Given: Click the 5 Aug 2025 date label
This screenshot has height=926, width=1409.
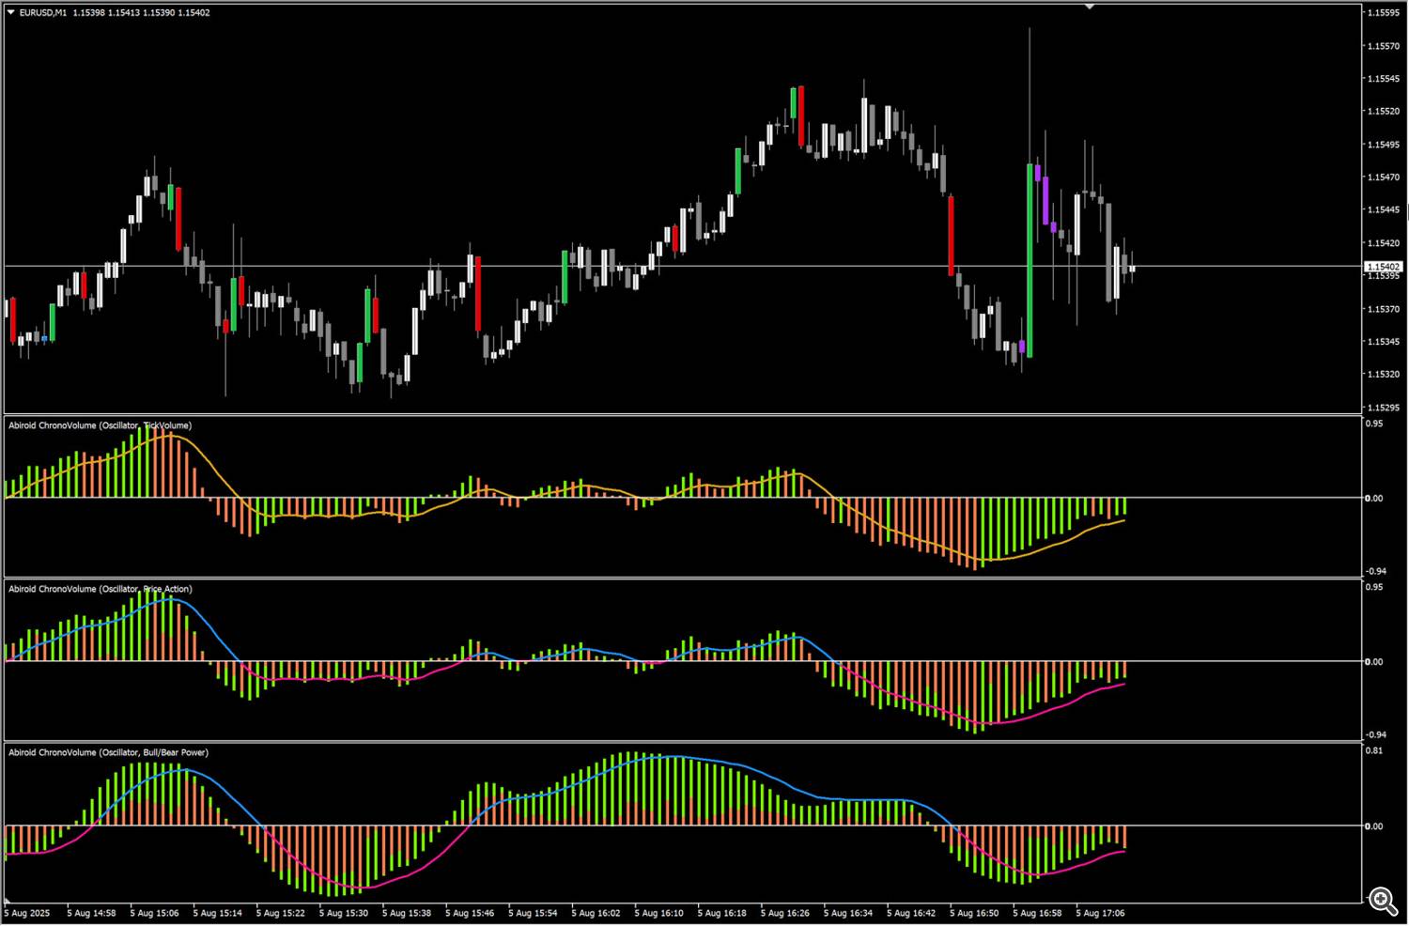Looking at the screenshot, I should click(x=27, y=913).
